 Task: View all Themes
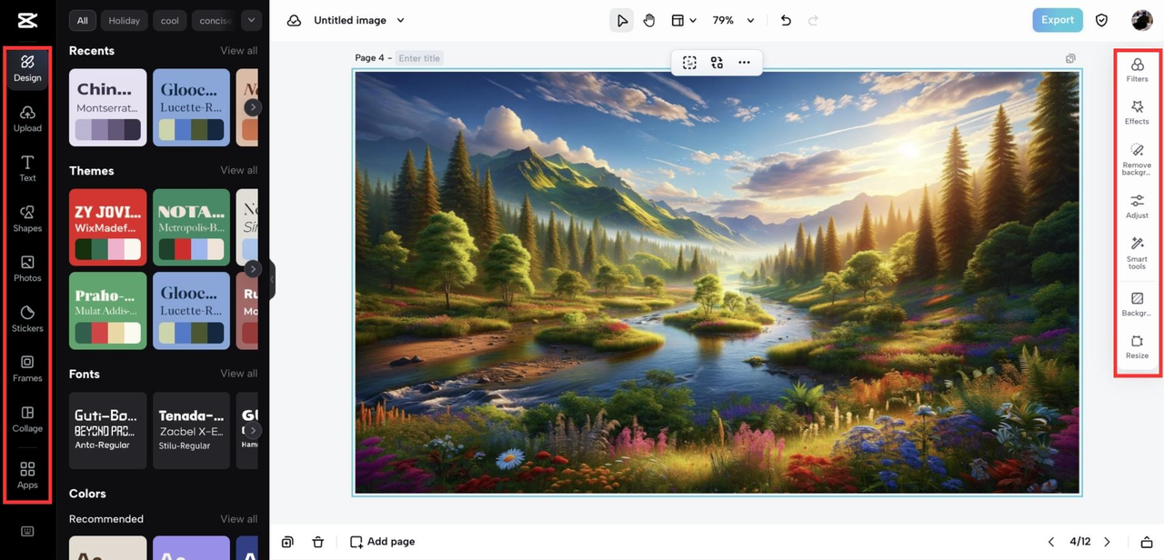pyautogui.click(x=238, y=170)
